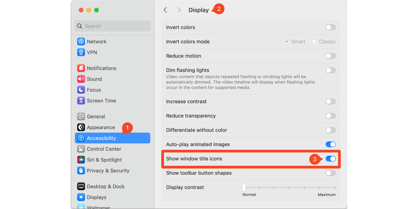The image size is (418, 209).
Task: Navigate forward with the right chevron
Action: (x=179, y=10)
